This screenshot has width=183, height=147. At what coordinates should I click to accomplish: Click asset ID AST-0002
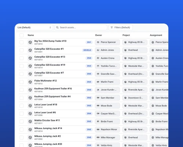click(x=38, y=139)
